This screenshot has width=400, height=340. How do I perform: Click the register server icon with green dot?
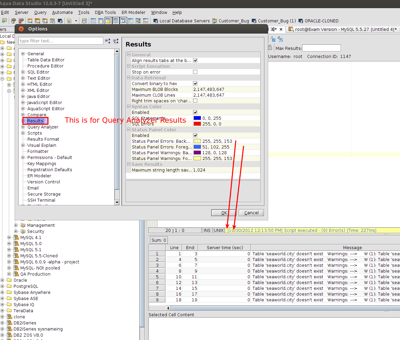pos(4,21)
